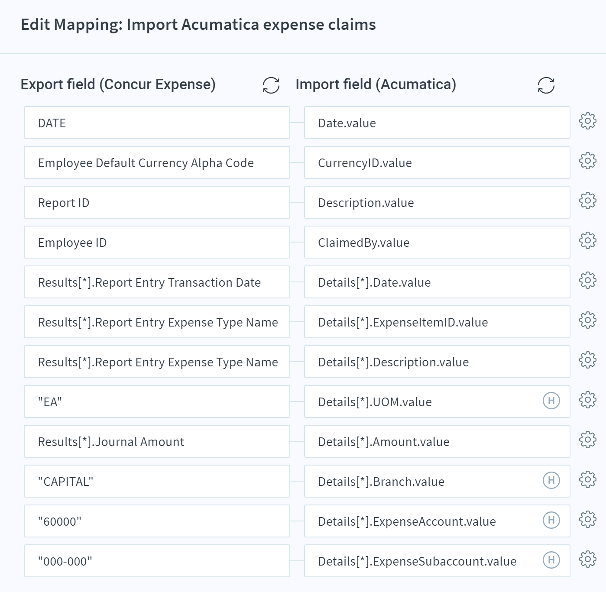The image size is (606, 592).
Task: Edit Results[*].Journal Amount export field
Action: point(157,441)
